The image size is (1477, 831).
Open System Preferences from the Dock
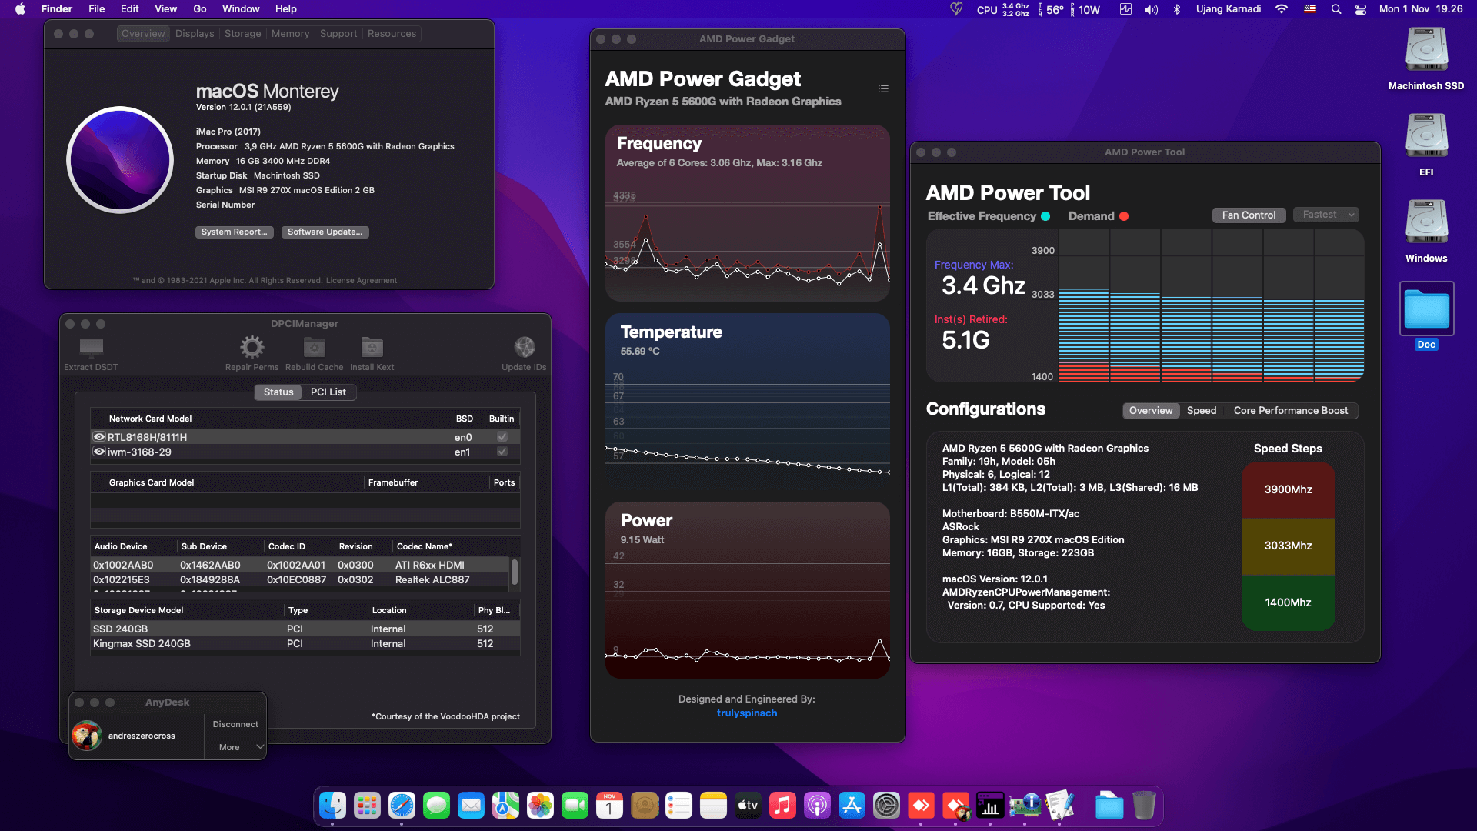coord(886,806)
